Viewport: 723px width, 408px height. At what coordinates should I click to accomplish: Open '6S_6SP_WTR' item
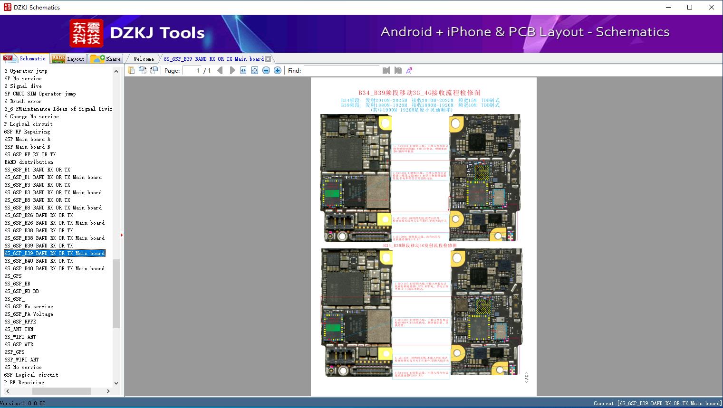[19, 344]
